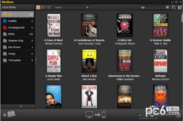Delete collection with the X icon
Screen dimensions: 183x121
click(32, 106)
